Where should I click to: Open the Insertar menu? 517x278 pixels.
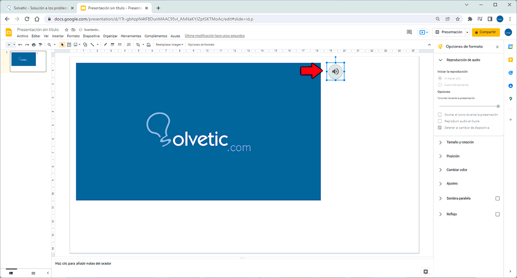click(58, 36)
